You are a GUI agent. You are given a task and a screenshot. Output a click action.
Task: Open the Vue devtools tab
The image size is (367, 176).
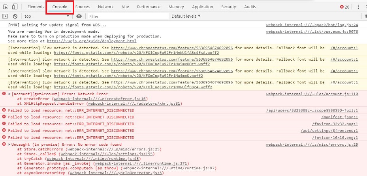coord(125,7)
